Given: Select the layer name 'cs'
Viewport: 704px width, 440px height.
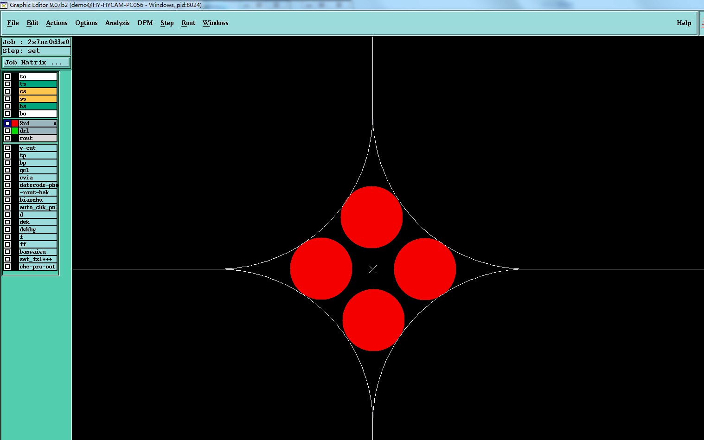Looking at the screenshot, I should [38, 91].
